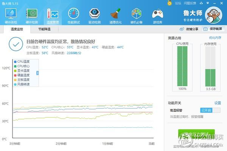227x151 pixels.
Task: Open 硬件体检 hardware checkup icon
Action: pyautogui.click(x=11, y=16)
